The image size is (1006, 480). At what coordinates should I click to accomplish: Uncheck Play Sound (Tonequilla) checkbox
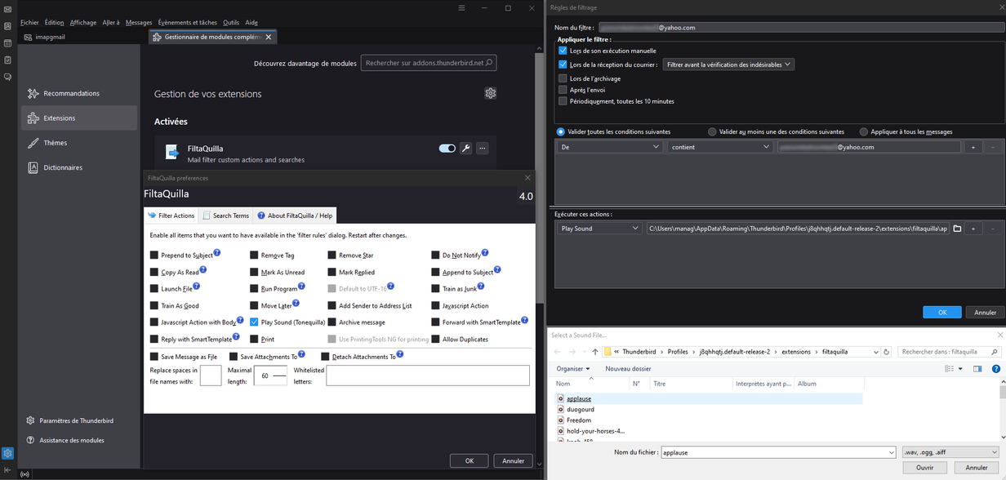[x=254, y=322]
